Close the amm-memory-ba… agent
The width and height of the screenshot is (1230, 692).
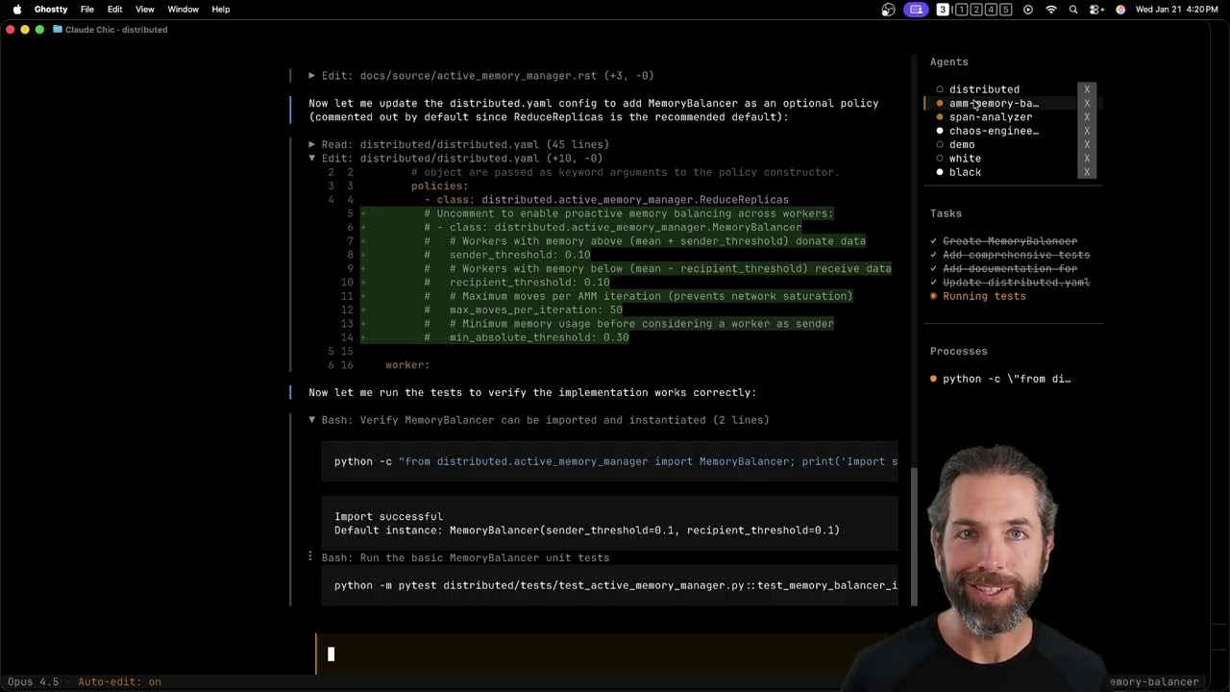click(x=1087, y=103)
